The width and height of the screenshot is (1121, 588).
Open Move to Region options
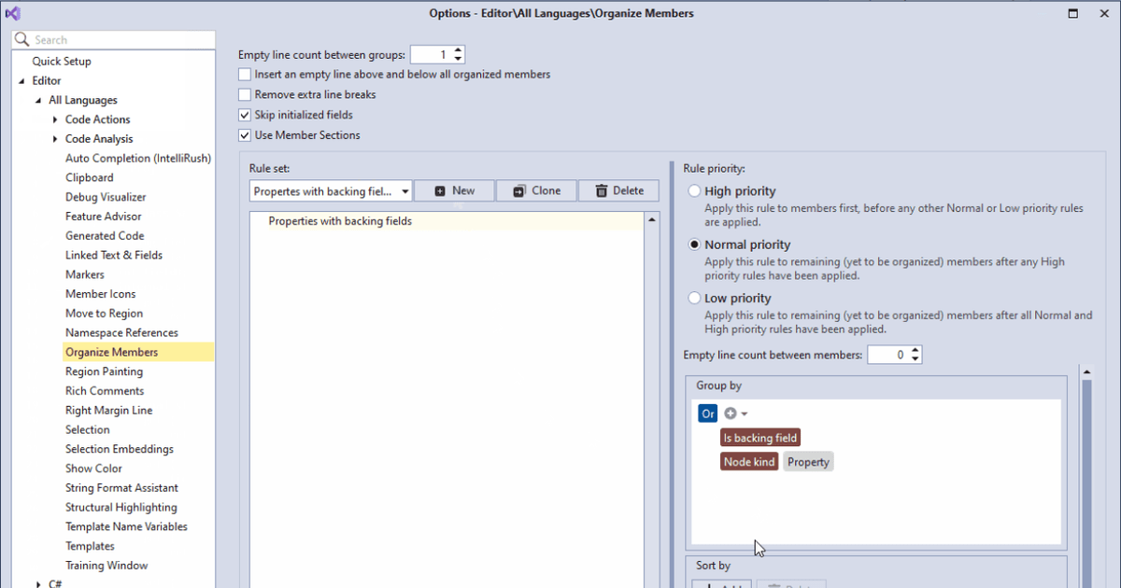tap(104, 314)
